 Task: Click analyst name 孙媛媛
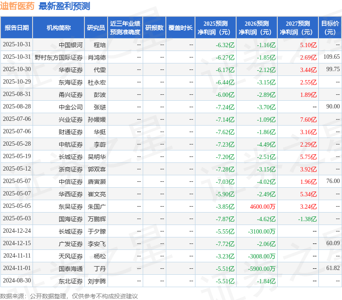pyautogui.click(x=97, y=120)
